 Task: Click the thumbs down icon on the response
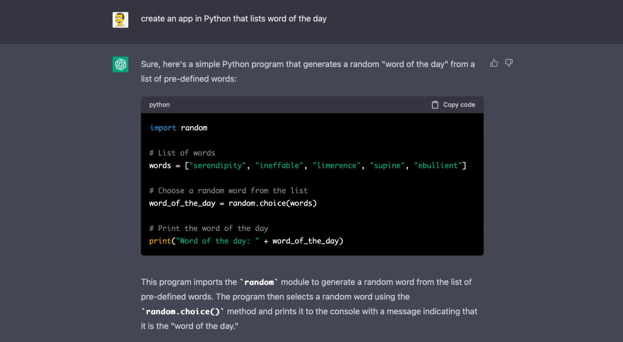tap(509, 63)
